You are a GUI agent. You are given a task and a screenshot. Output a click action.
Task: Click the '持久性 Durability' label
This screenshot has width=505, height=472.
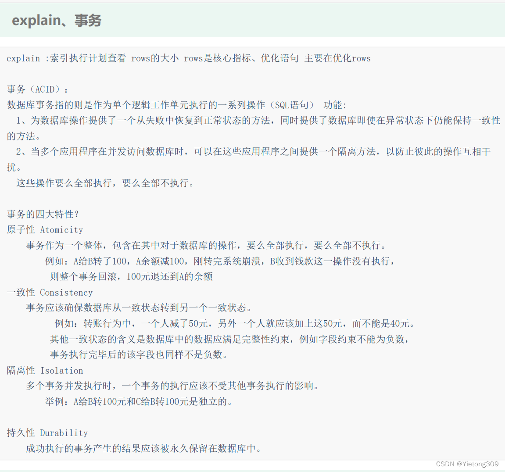click(x=47, y=433)
